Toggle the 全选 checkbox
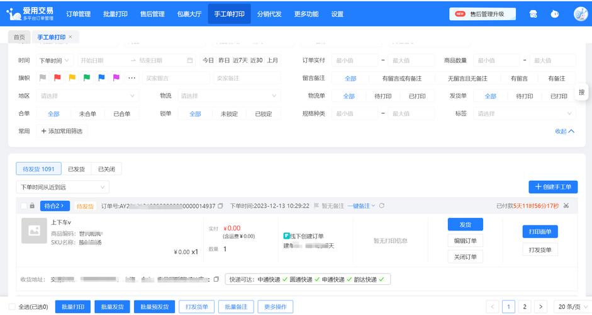592x315 pixels. pos(12,307)
